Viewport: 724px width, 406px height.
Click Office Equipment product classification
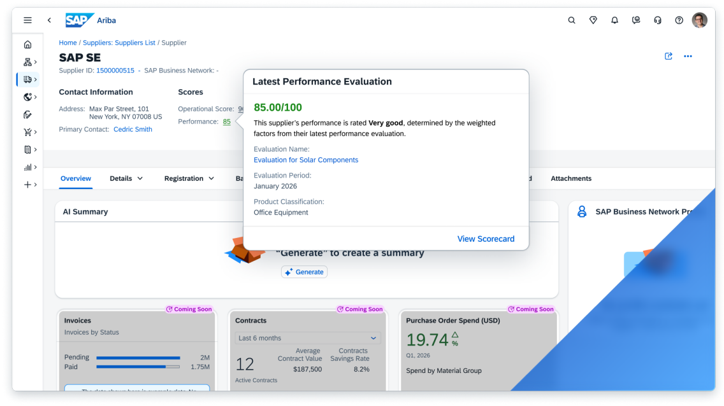[x=280, y=213]
